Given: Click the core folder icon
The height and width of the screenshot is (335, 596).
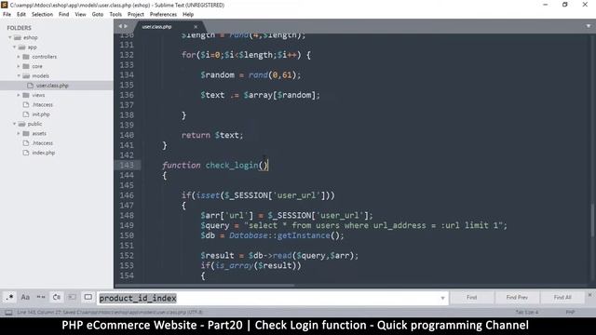Looking at the screenshot, I should [26, 66].
